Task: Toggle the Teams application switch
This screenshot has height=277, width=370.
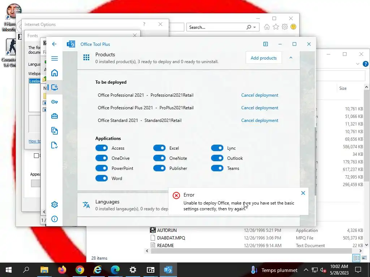Action: tap(217, 168)
